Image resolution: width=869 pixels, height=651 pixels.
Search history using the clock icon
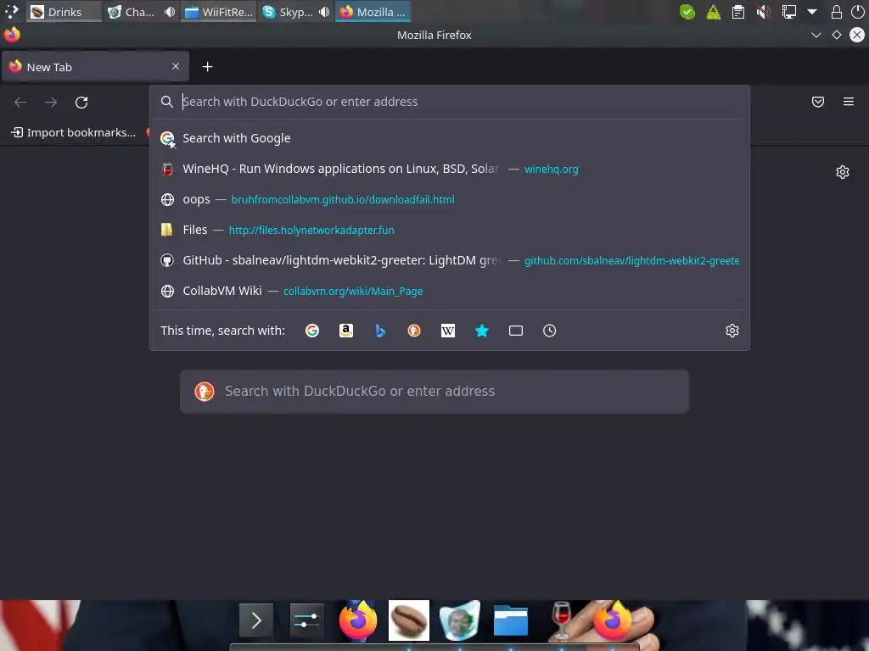coord(549,331)
